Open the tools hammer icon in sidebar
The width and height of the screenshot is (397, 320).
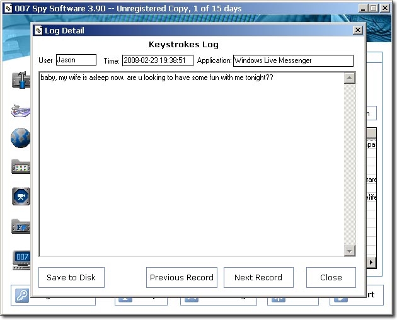point(21,80)
